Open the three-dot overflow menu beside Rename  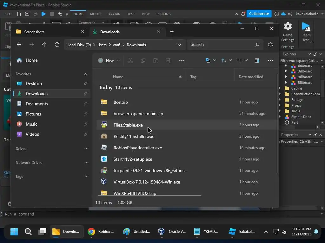click(x=182, y=60)
